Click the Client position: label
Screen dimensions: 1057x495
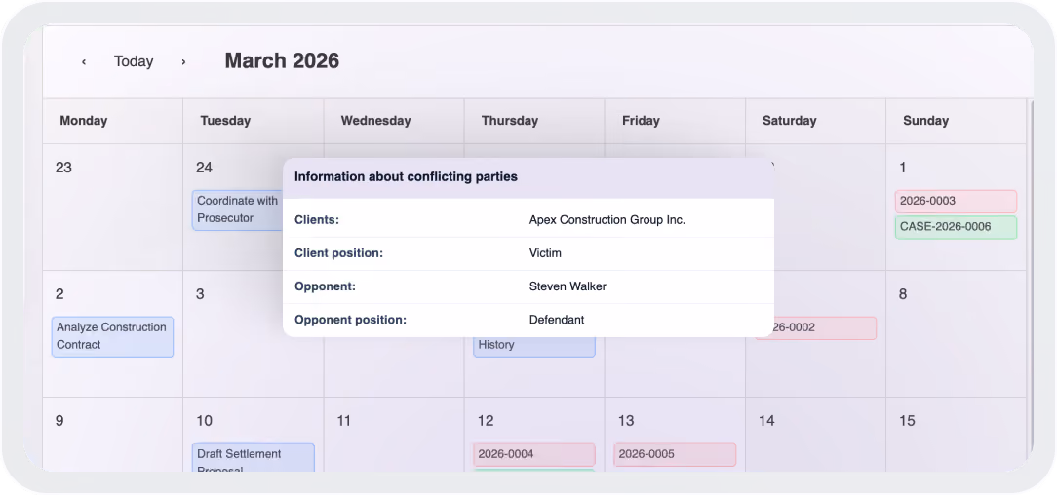coord(338,254)
